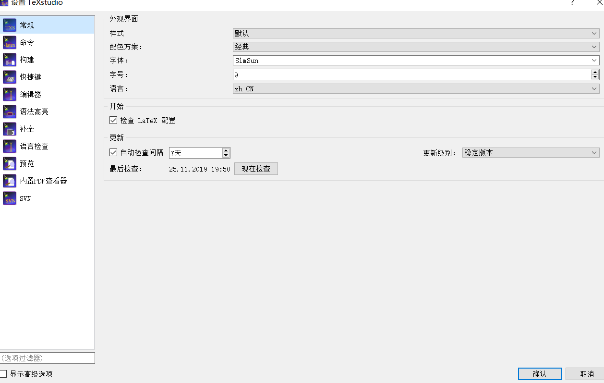Click the 现在检查 button
The height and width of the screenshot is (383, 604).
pos(256,169)
